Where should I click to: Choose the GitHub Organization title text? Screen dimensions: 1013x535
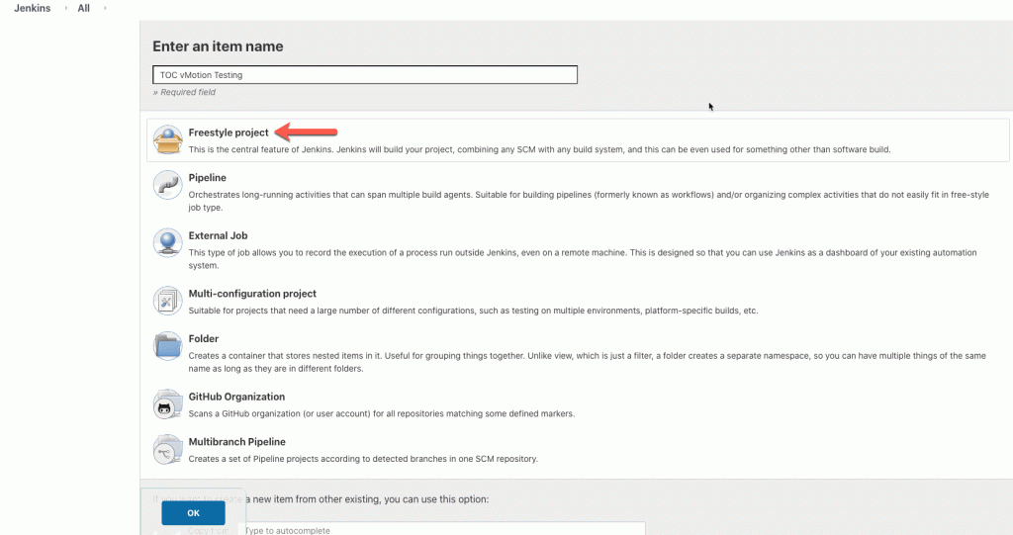pos(236,397)
